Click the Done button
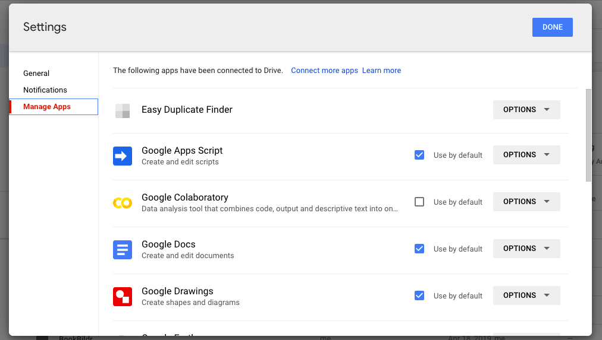The image size is (602, 340). [553, 27]
